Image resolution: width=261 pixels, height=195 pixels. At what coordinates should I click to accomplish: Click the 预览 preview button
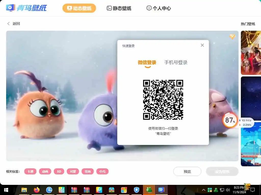pyautogui.click(x=187, y=171)
